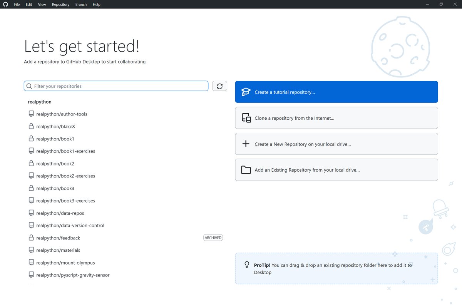462x308 pixels.
Task: Open the Repository menu
Action: click(x=60, y=4)
